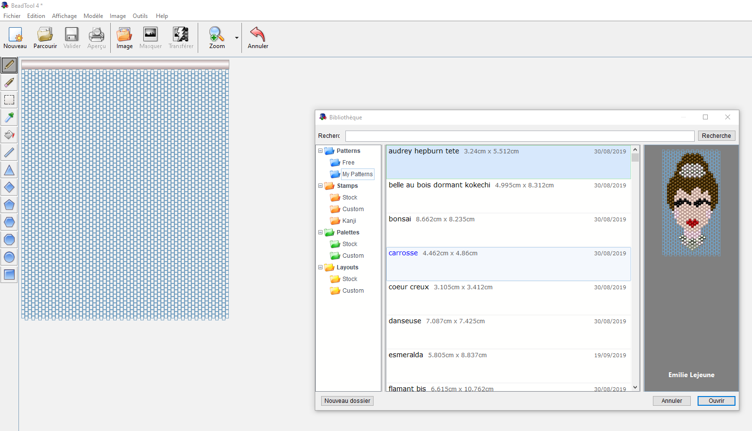Pick the eyedropper color tool

point(9,117)
